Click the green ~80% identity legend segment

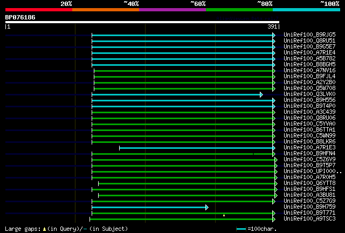click(239, 10)
